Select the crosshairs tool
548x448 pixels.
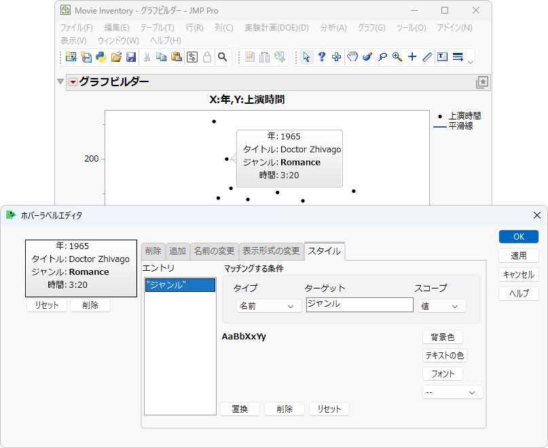click(x=412, y=56)
